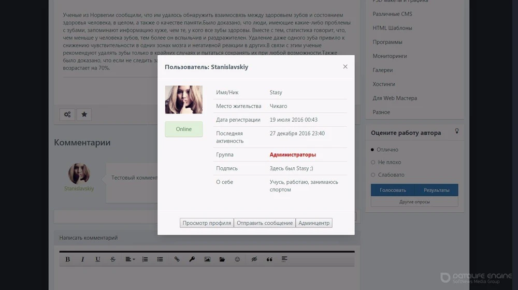Open Различные CMS category
Image resolution: width=518 pixels, height=290 pixels.
coord(393,14)
